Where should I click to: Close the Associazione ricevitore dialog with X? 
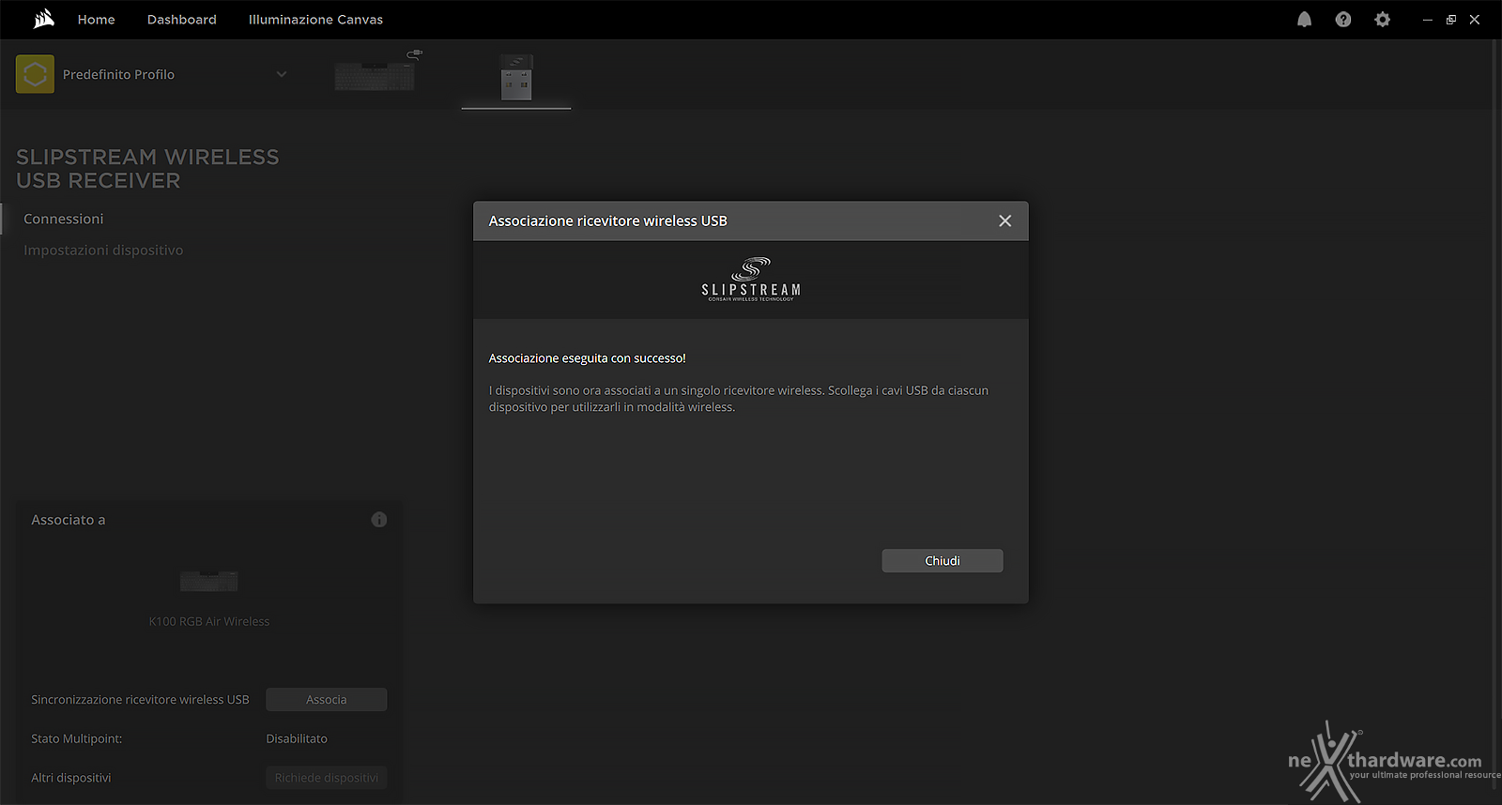1004,220
